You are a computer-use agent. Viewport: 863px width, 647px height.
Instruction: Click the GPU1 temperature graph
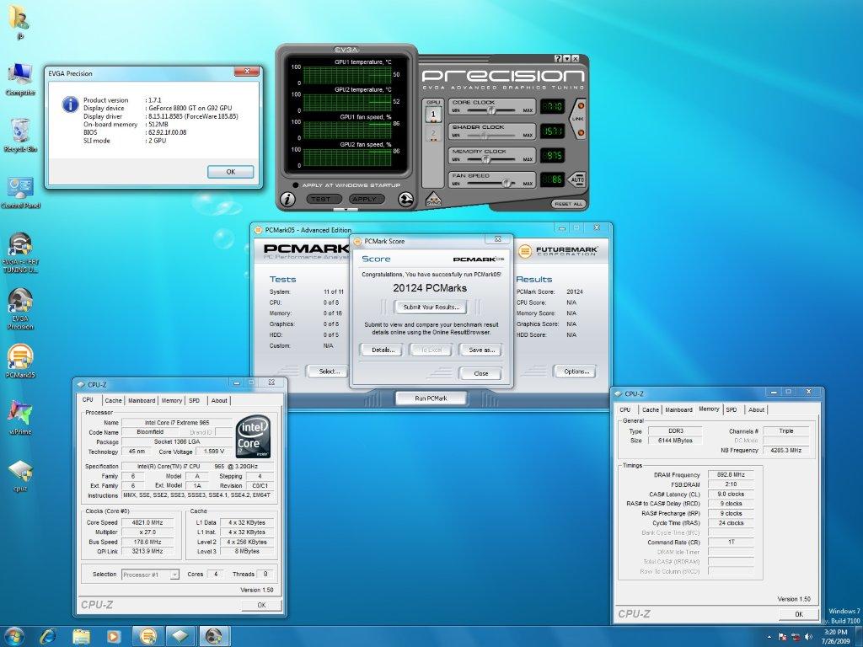346,75
